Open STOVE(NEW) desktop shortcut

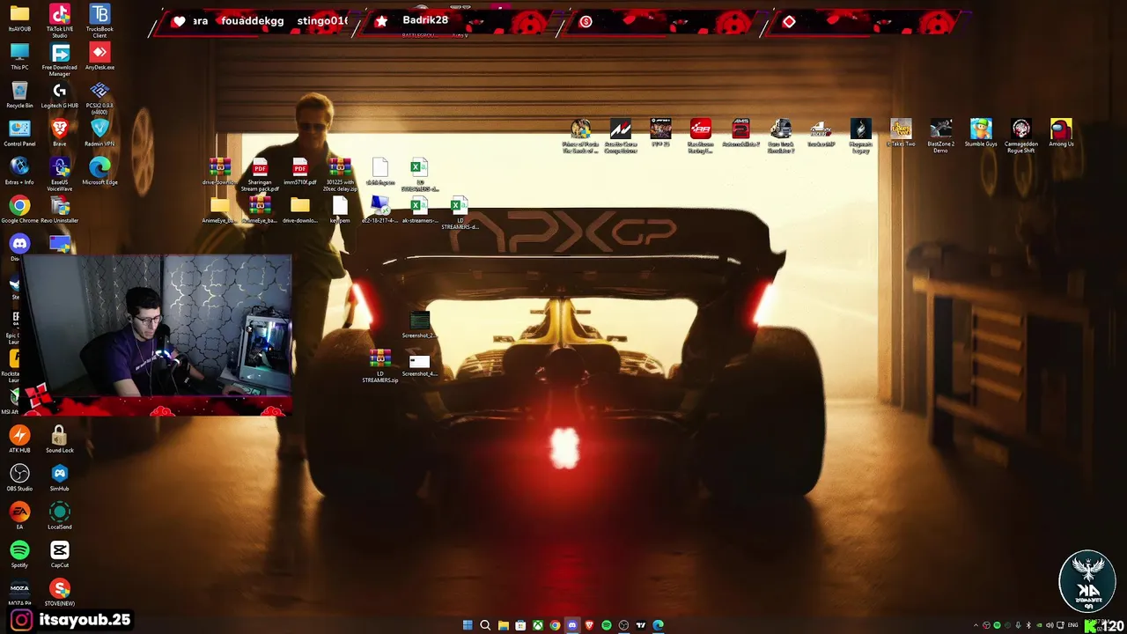tap(59, 592)
